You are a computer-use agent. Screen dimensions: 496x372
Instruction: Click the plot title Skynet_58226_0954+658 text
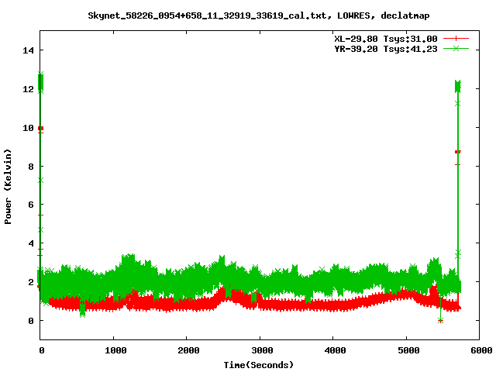pyautogui.click(x=258, y=15)
